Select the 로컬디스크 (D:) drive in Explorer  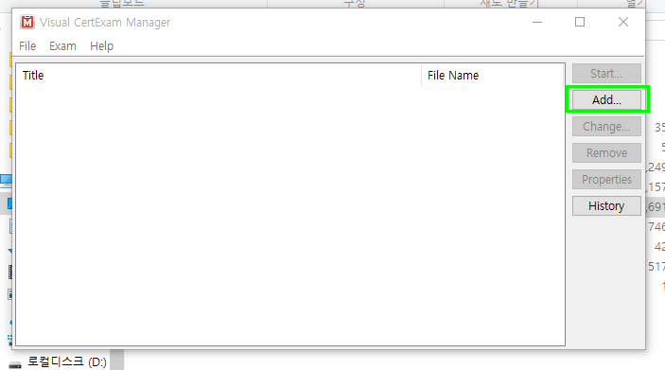coord(67,361)
